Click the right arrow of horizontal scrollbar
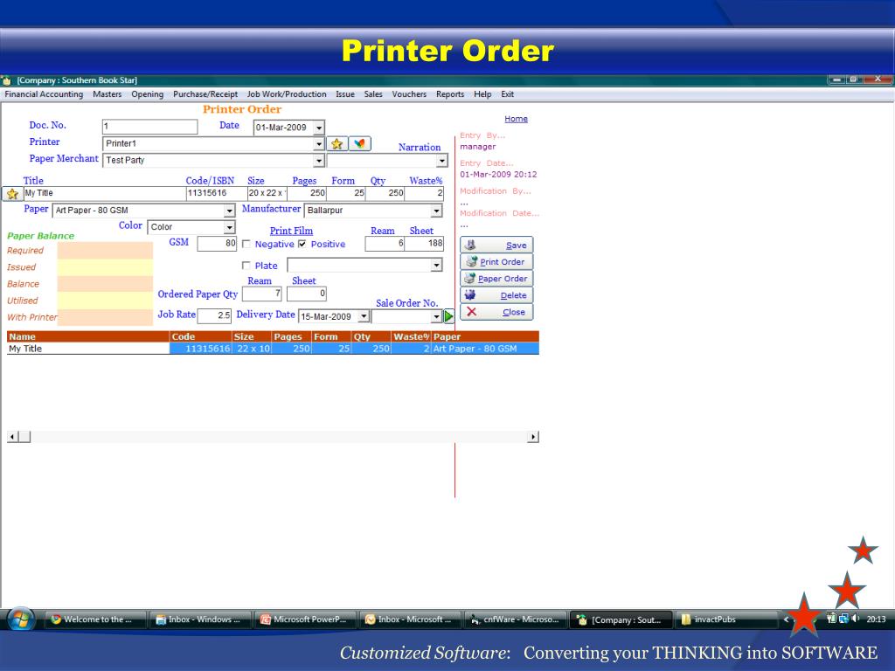 click(x=533, y=437)
